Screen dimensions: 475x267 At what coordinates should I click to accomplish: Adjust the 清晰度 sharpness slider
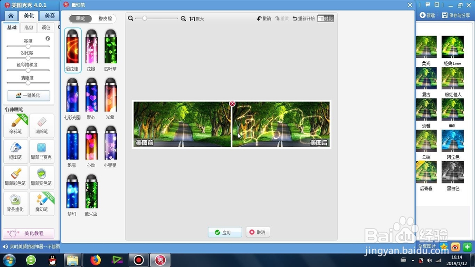click(28, 83)
